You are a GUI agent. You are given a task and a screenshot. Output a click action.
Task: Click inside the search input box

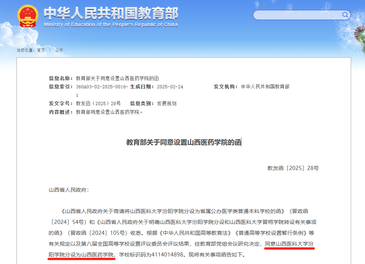tap(297, 15)
